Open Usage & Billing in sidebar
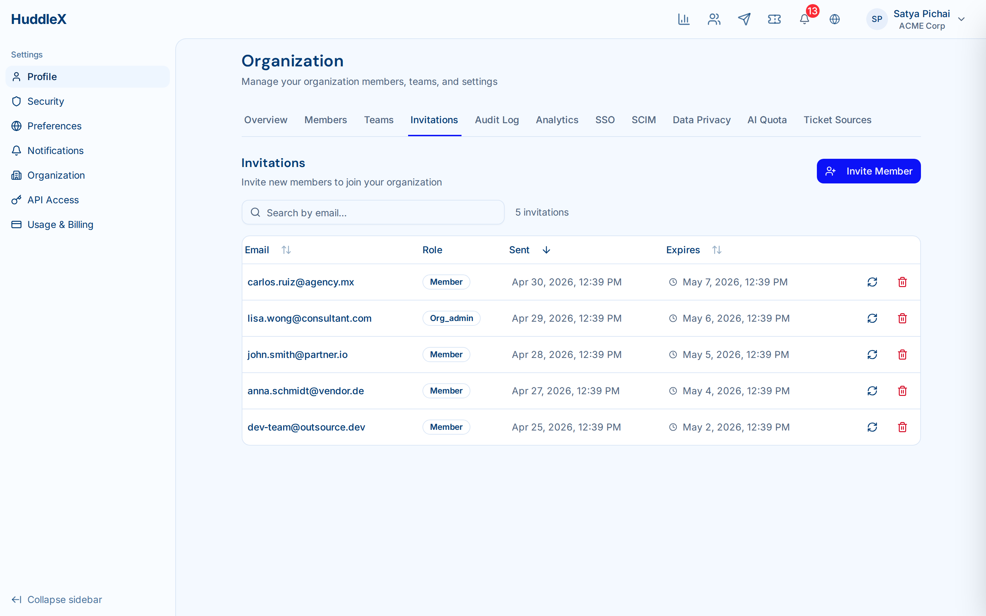This screenshot has width=986, height=616. point(88,224)
